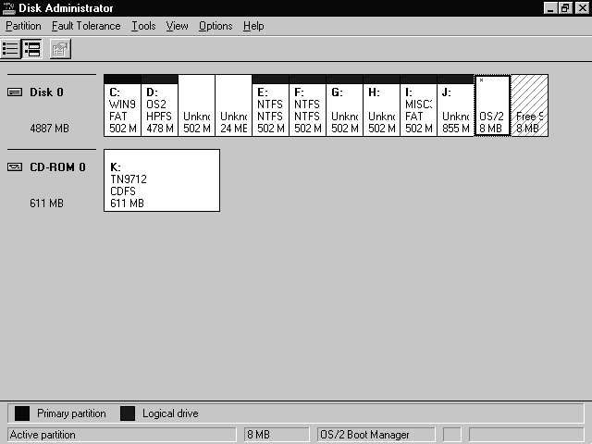
Task: Switch to Disk Configuration view icon
Action: click(x=32, y=49)
